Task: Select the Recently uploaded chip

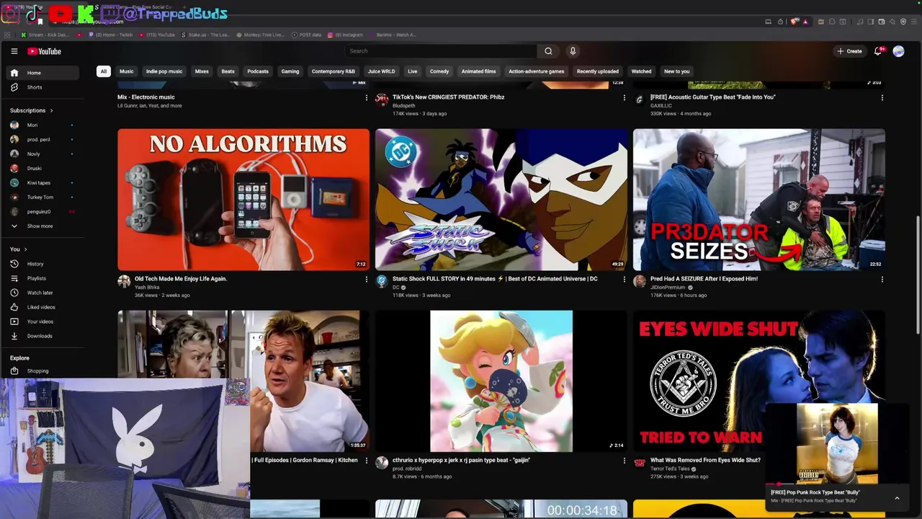Action: [x=597, y=71]
